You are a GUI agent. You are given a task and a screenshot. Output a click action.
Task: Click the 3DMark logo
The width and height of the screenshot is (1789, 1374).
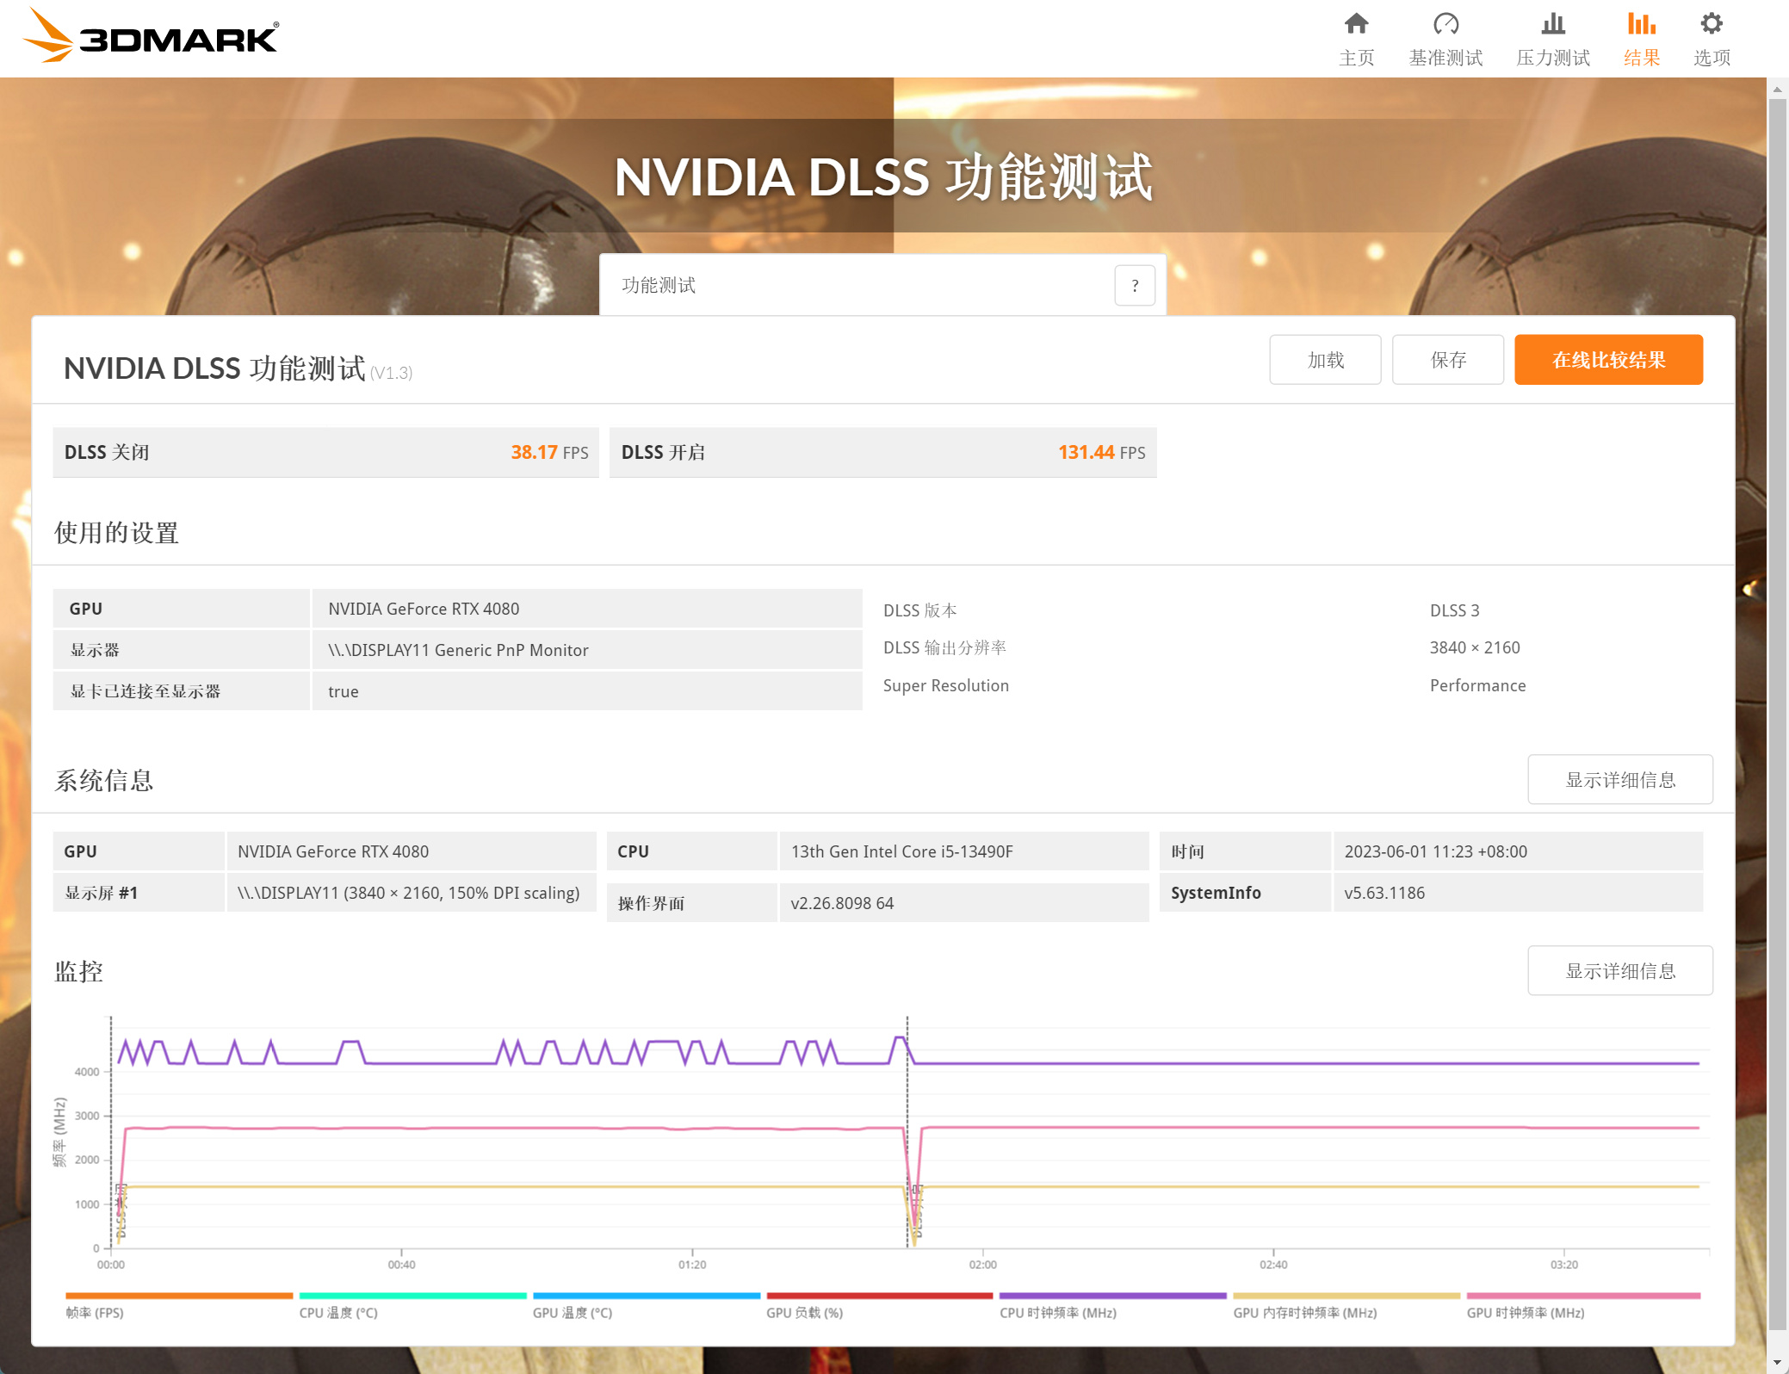point(151,36)
